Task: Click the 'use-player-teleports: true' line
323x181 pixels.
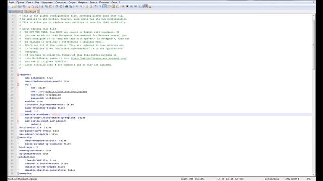Action: click(38, 134)
